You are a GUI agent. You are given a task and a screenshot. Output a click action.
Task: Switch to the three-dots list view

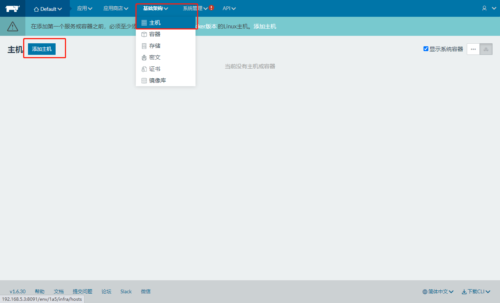coord(473,49)
